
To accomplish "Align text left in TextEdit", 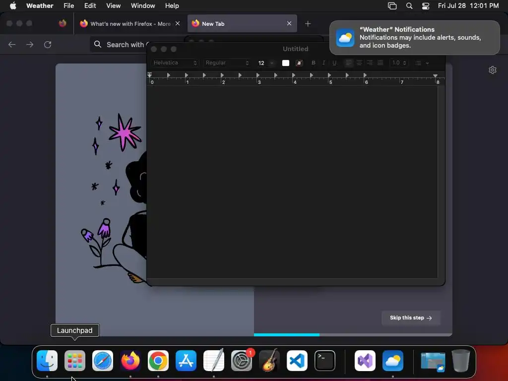I will click(349, 63).
